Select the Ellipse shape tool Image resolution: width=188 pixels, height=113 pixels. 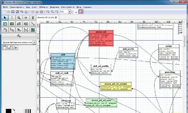click(12, 24)
